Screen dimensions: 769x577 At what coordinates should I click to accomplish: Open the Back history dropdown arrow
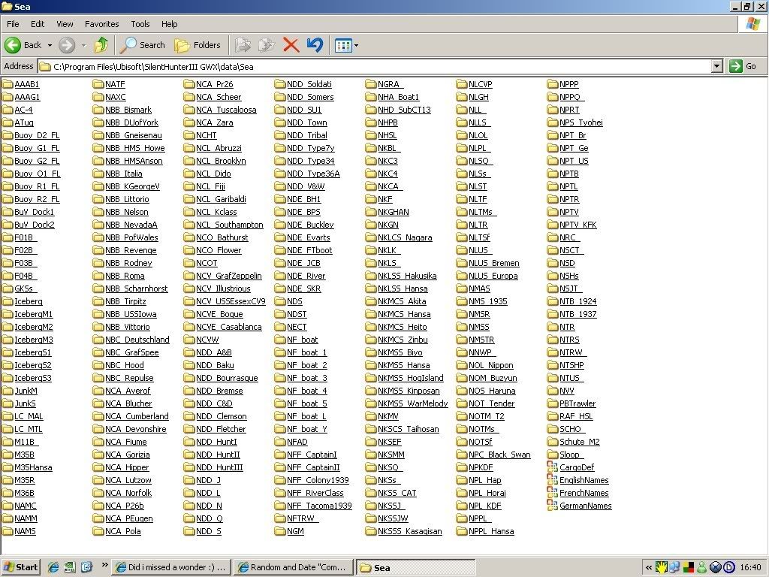pos(50,46)
